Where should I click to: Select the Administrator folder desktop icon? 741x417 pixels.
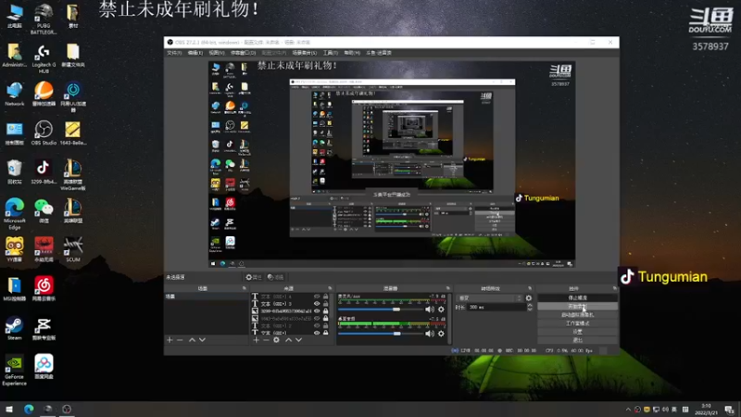pyautogui.click(x=14, y=55)
